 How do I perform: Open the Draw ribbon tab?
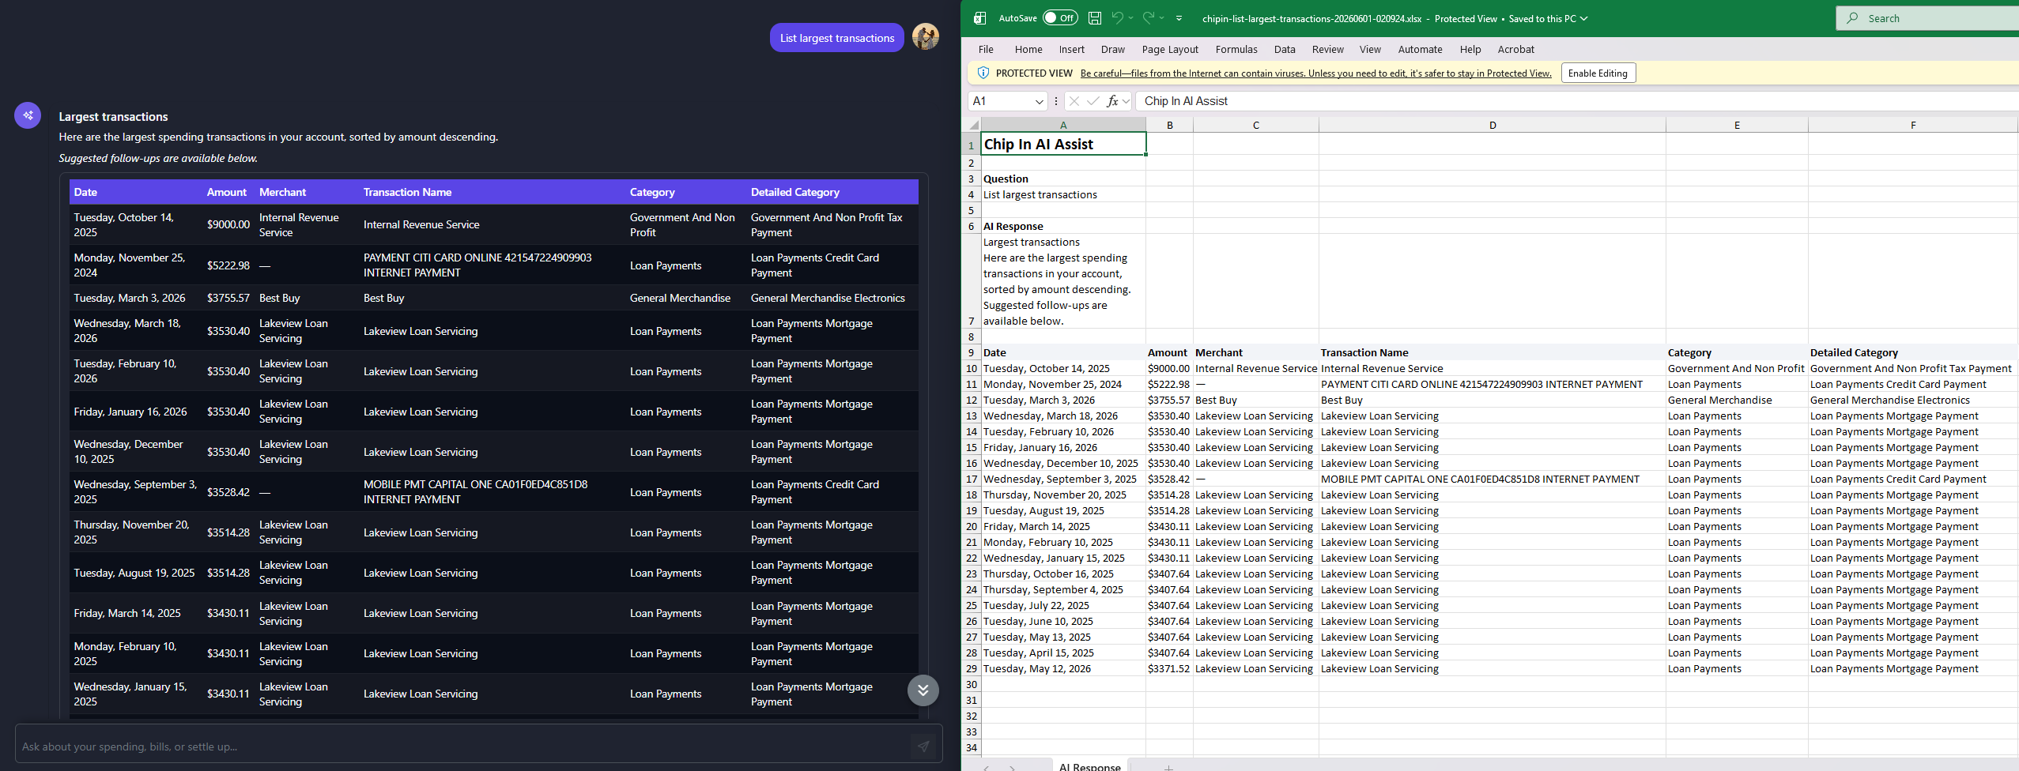1113,49
